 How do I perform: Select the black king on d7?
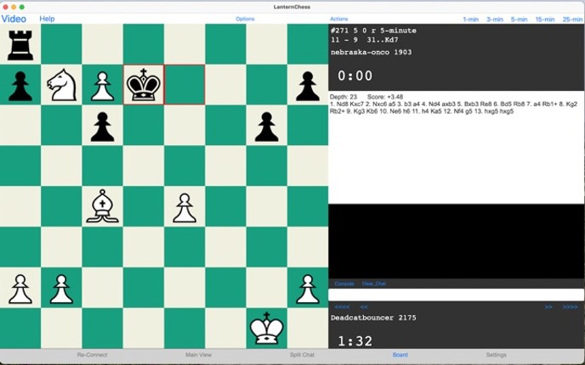pos(144,85)
